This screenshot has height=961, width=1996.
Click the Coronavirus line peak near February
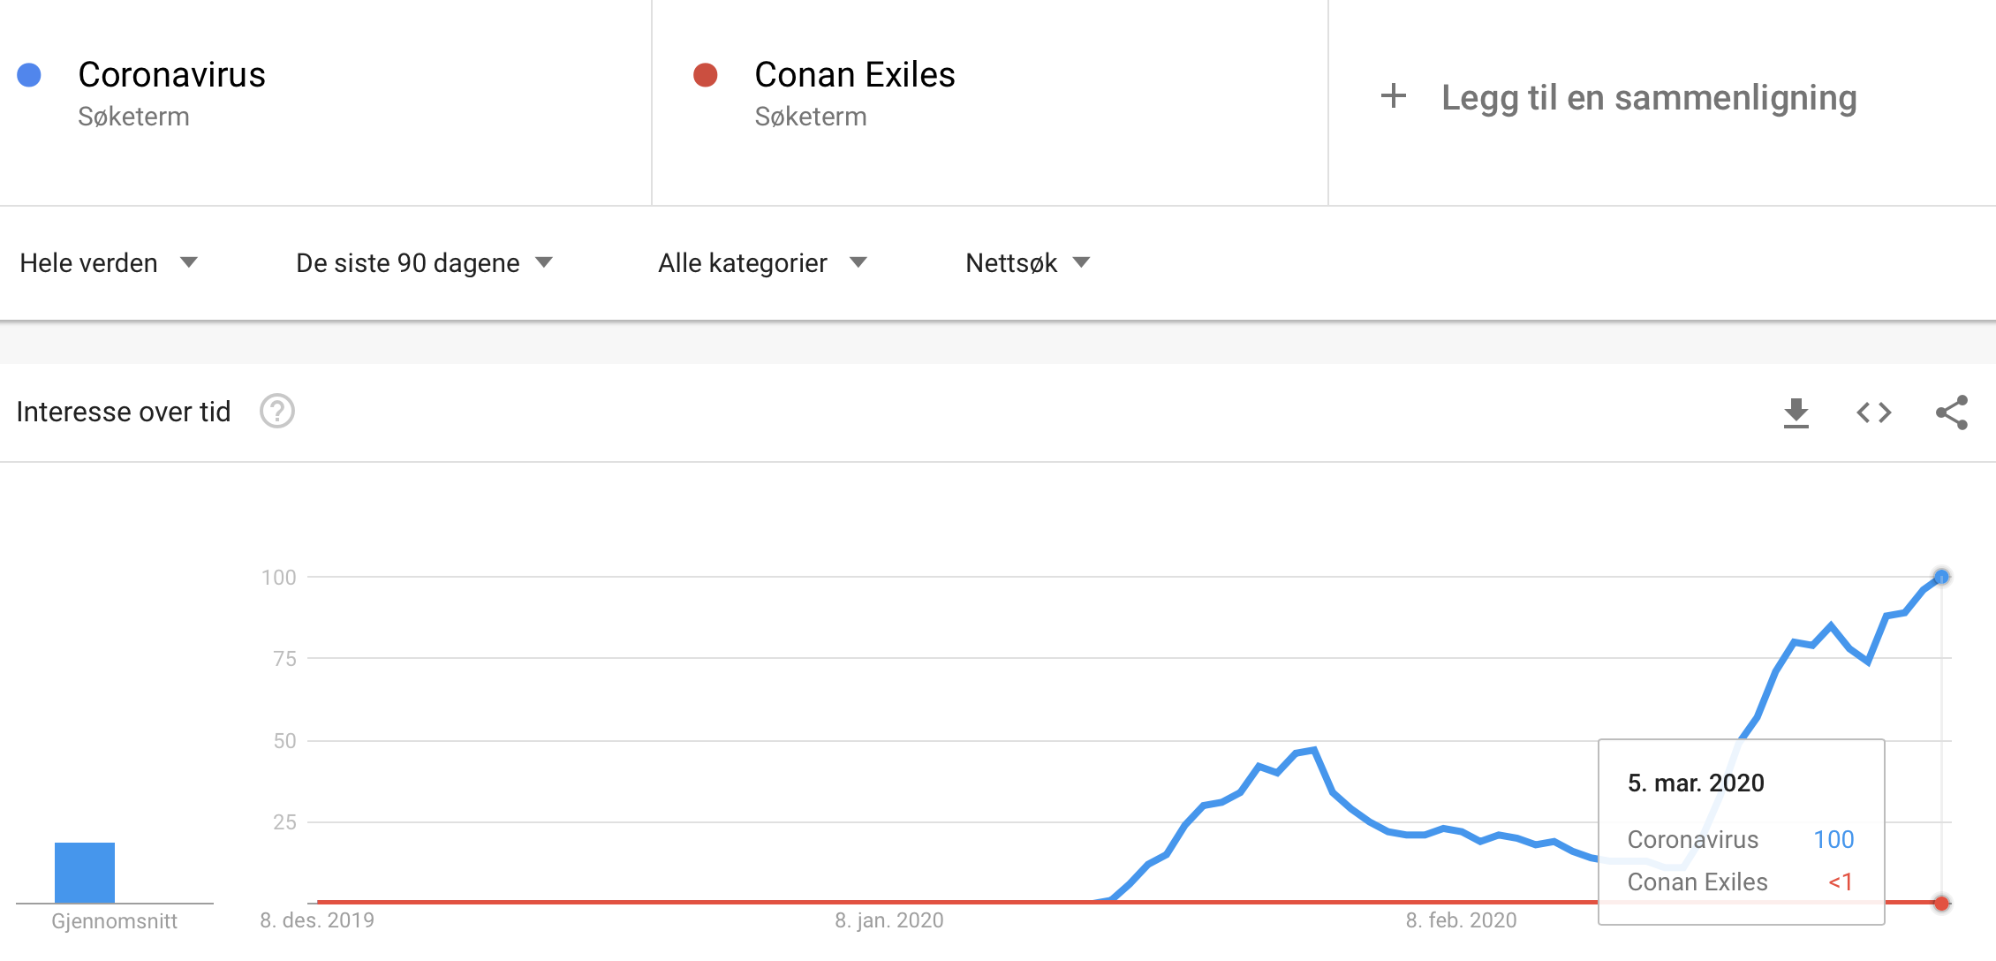1314,751
